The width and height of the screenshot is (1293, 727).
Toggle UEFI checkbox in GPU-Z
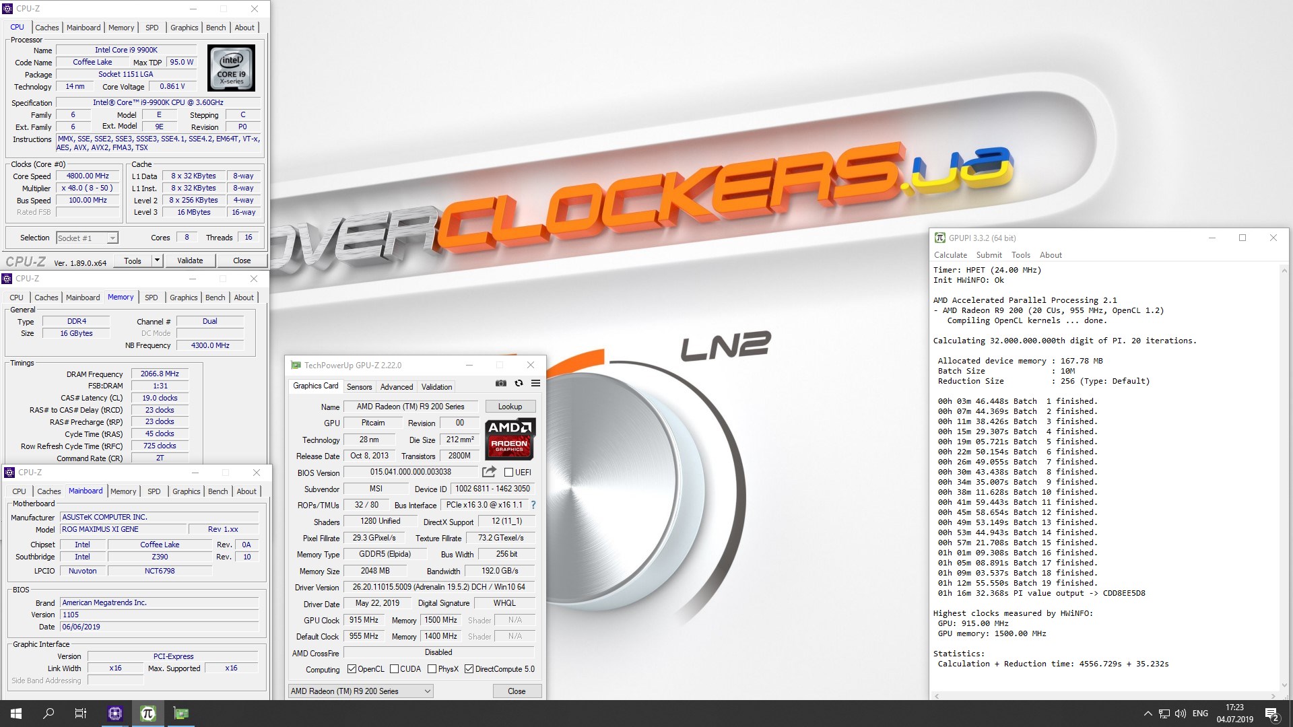[x=508, y=473]
